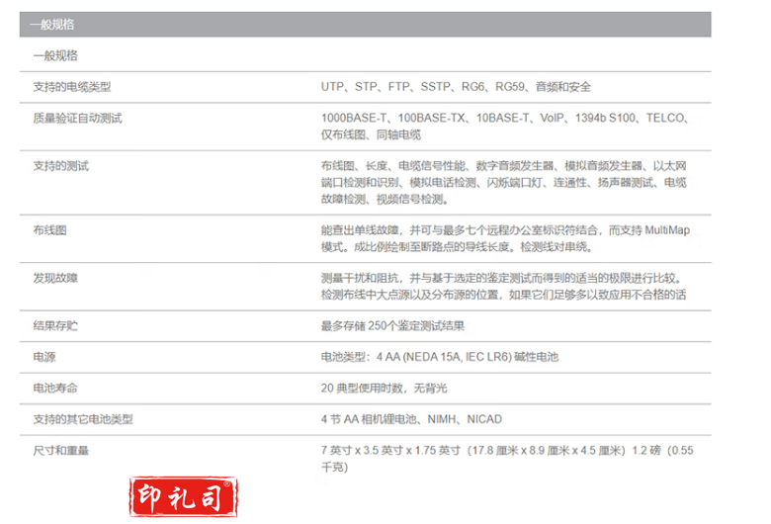The height and width of the screenshot is (524, 771).
Task: Select the 发现故障 row label
Action: coord(54,278)
